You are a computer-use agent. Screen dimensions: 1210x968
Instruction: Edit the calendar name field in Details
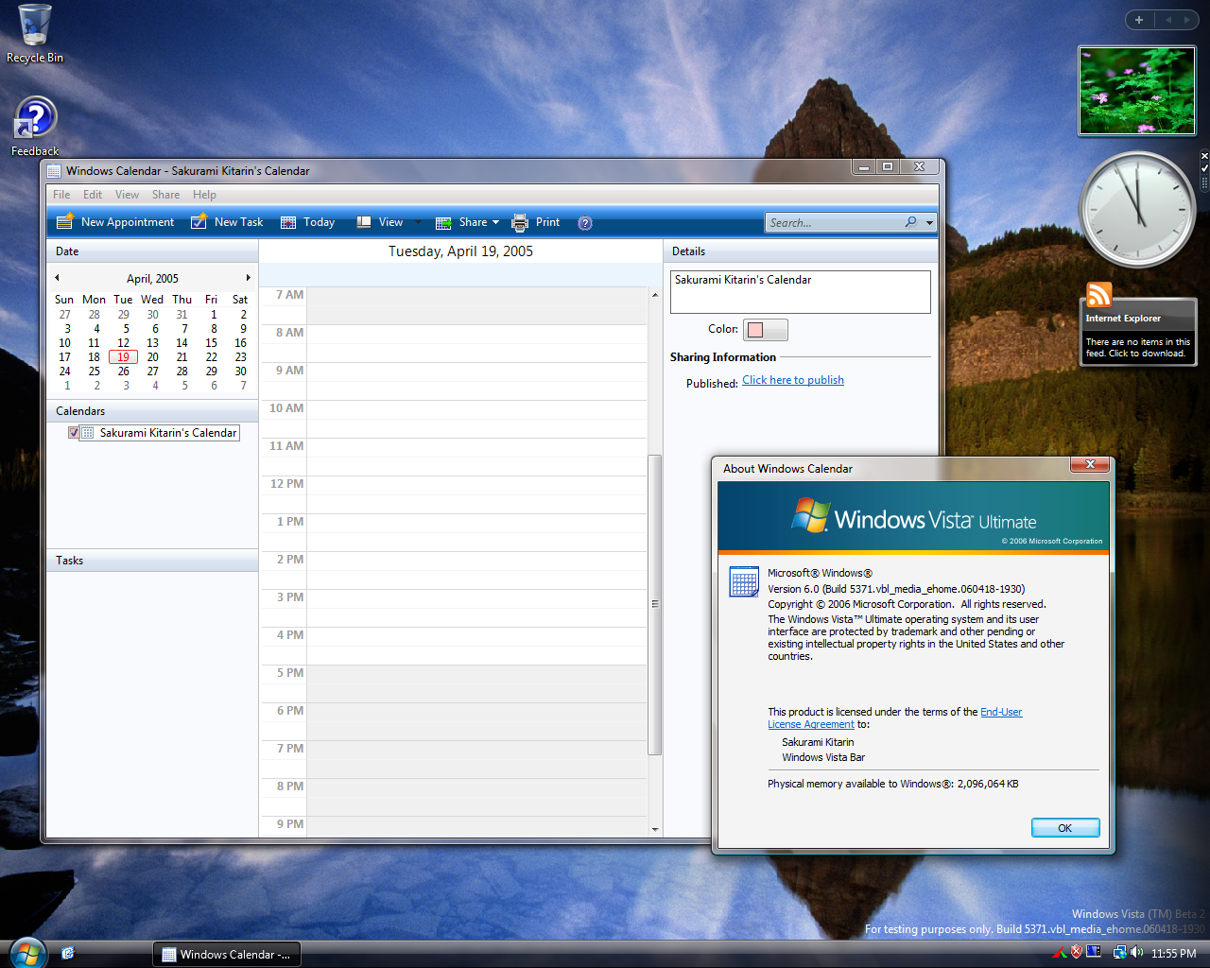click(801, 292)
